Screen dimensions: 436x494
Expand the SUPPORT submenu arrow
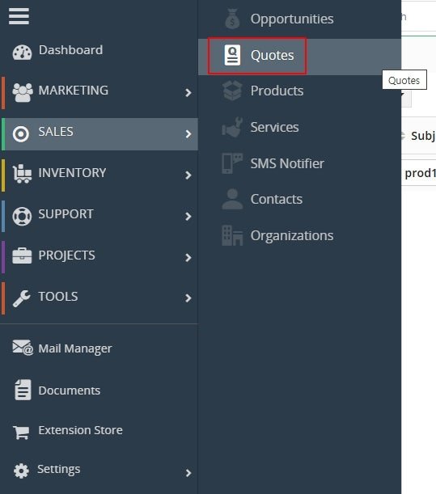(188, 217)
